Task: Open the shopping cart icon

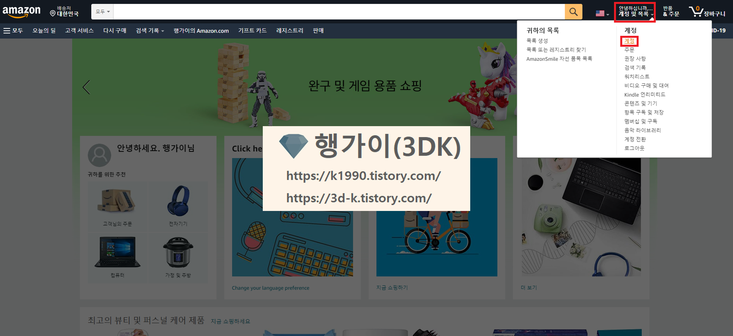Action: 707,12
